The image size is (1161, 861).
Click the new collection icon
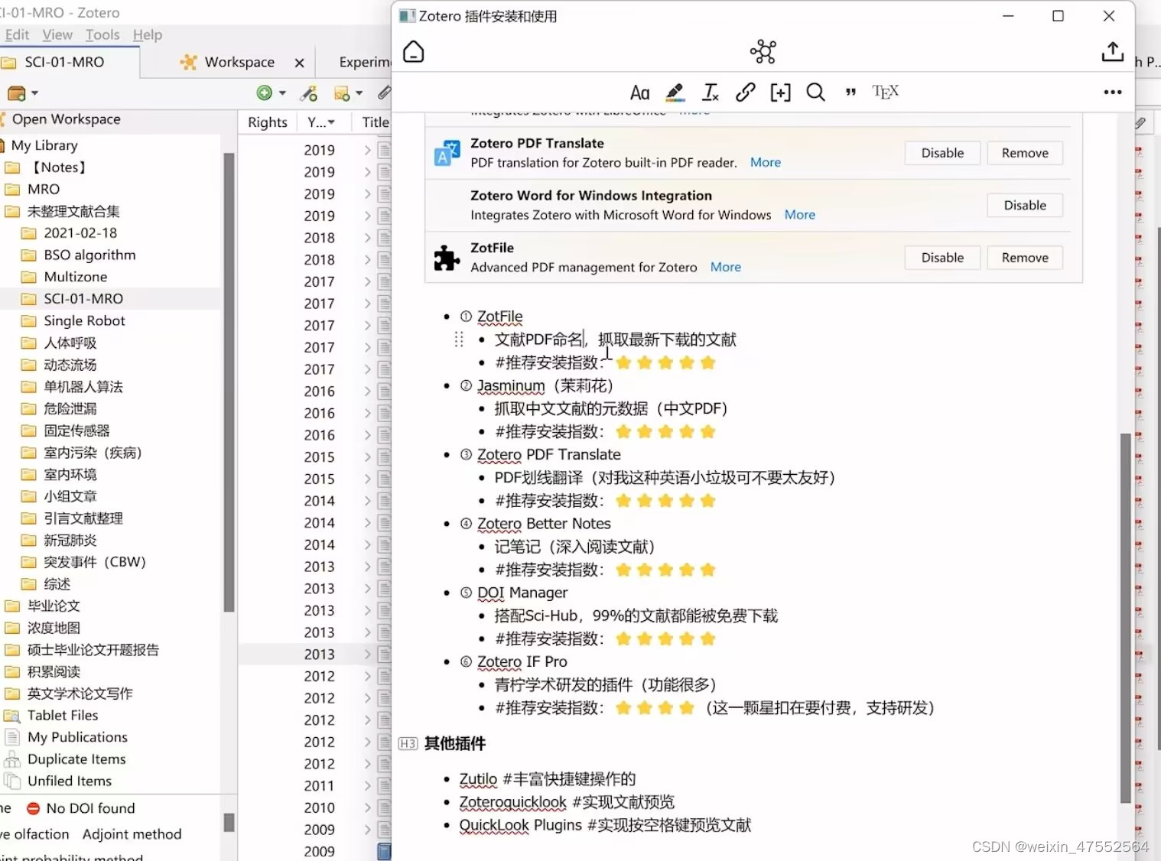(16, 93)
